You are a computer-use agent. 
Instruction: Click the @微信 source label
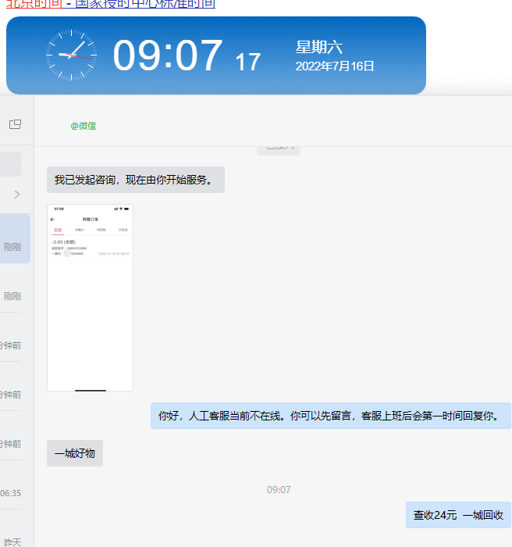83,126
